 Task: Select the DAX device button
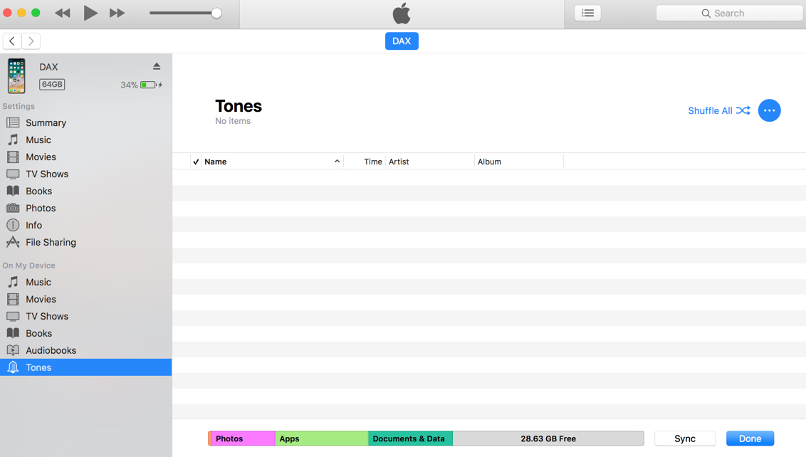click(x=402, y=41)
